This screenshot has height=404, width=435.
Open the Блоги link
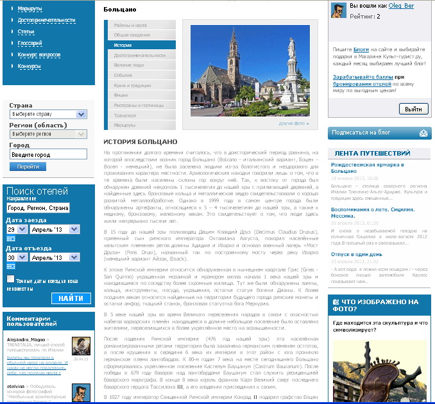[361, 49]
